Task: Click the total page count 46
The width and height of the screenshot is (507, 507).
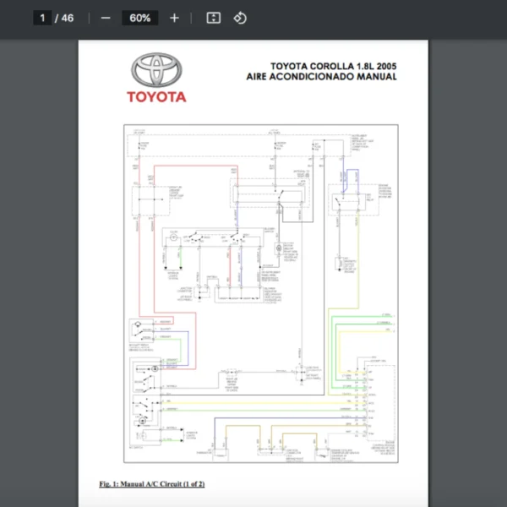Action: point(68,18)
